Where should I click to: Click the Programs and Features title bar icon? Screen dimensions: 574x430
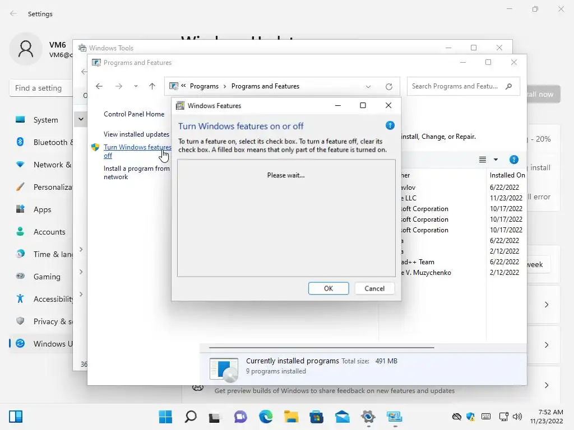96,63
